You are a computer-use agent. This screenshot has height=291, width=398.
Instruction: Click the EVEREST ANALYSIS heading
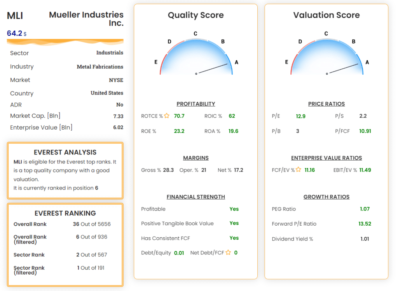(x=65, y=152)
